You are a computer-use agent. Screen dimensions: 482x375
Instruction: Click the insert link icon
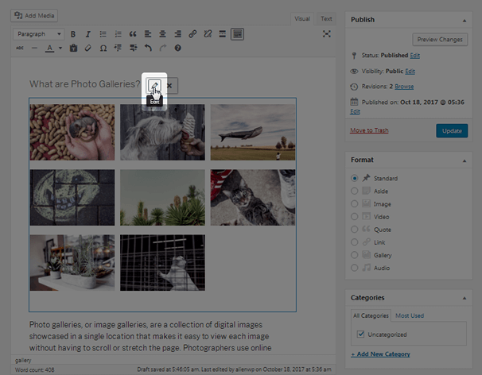tap(192, 34)
